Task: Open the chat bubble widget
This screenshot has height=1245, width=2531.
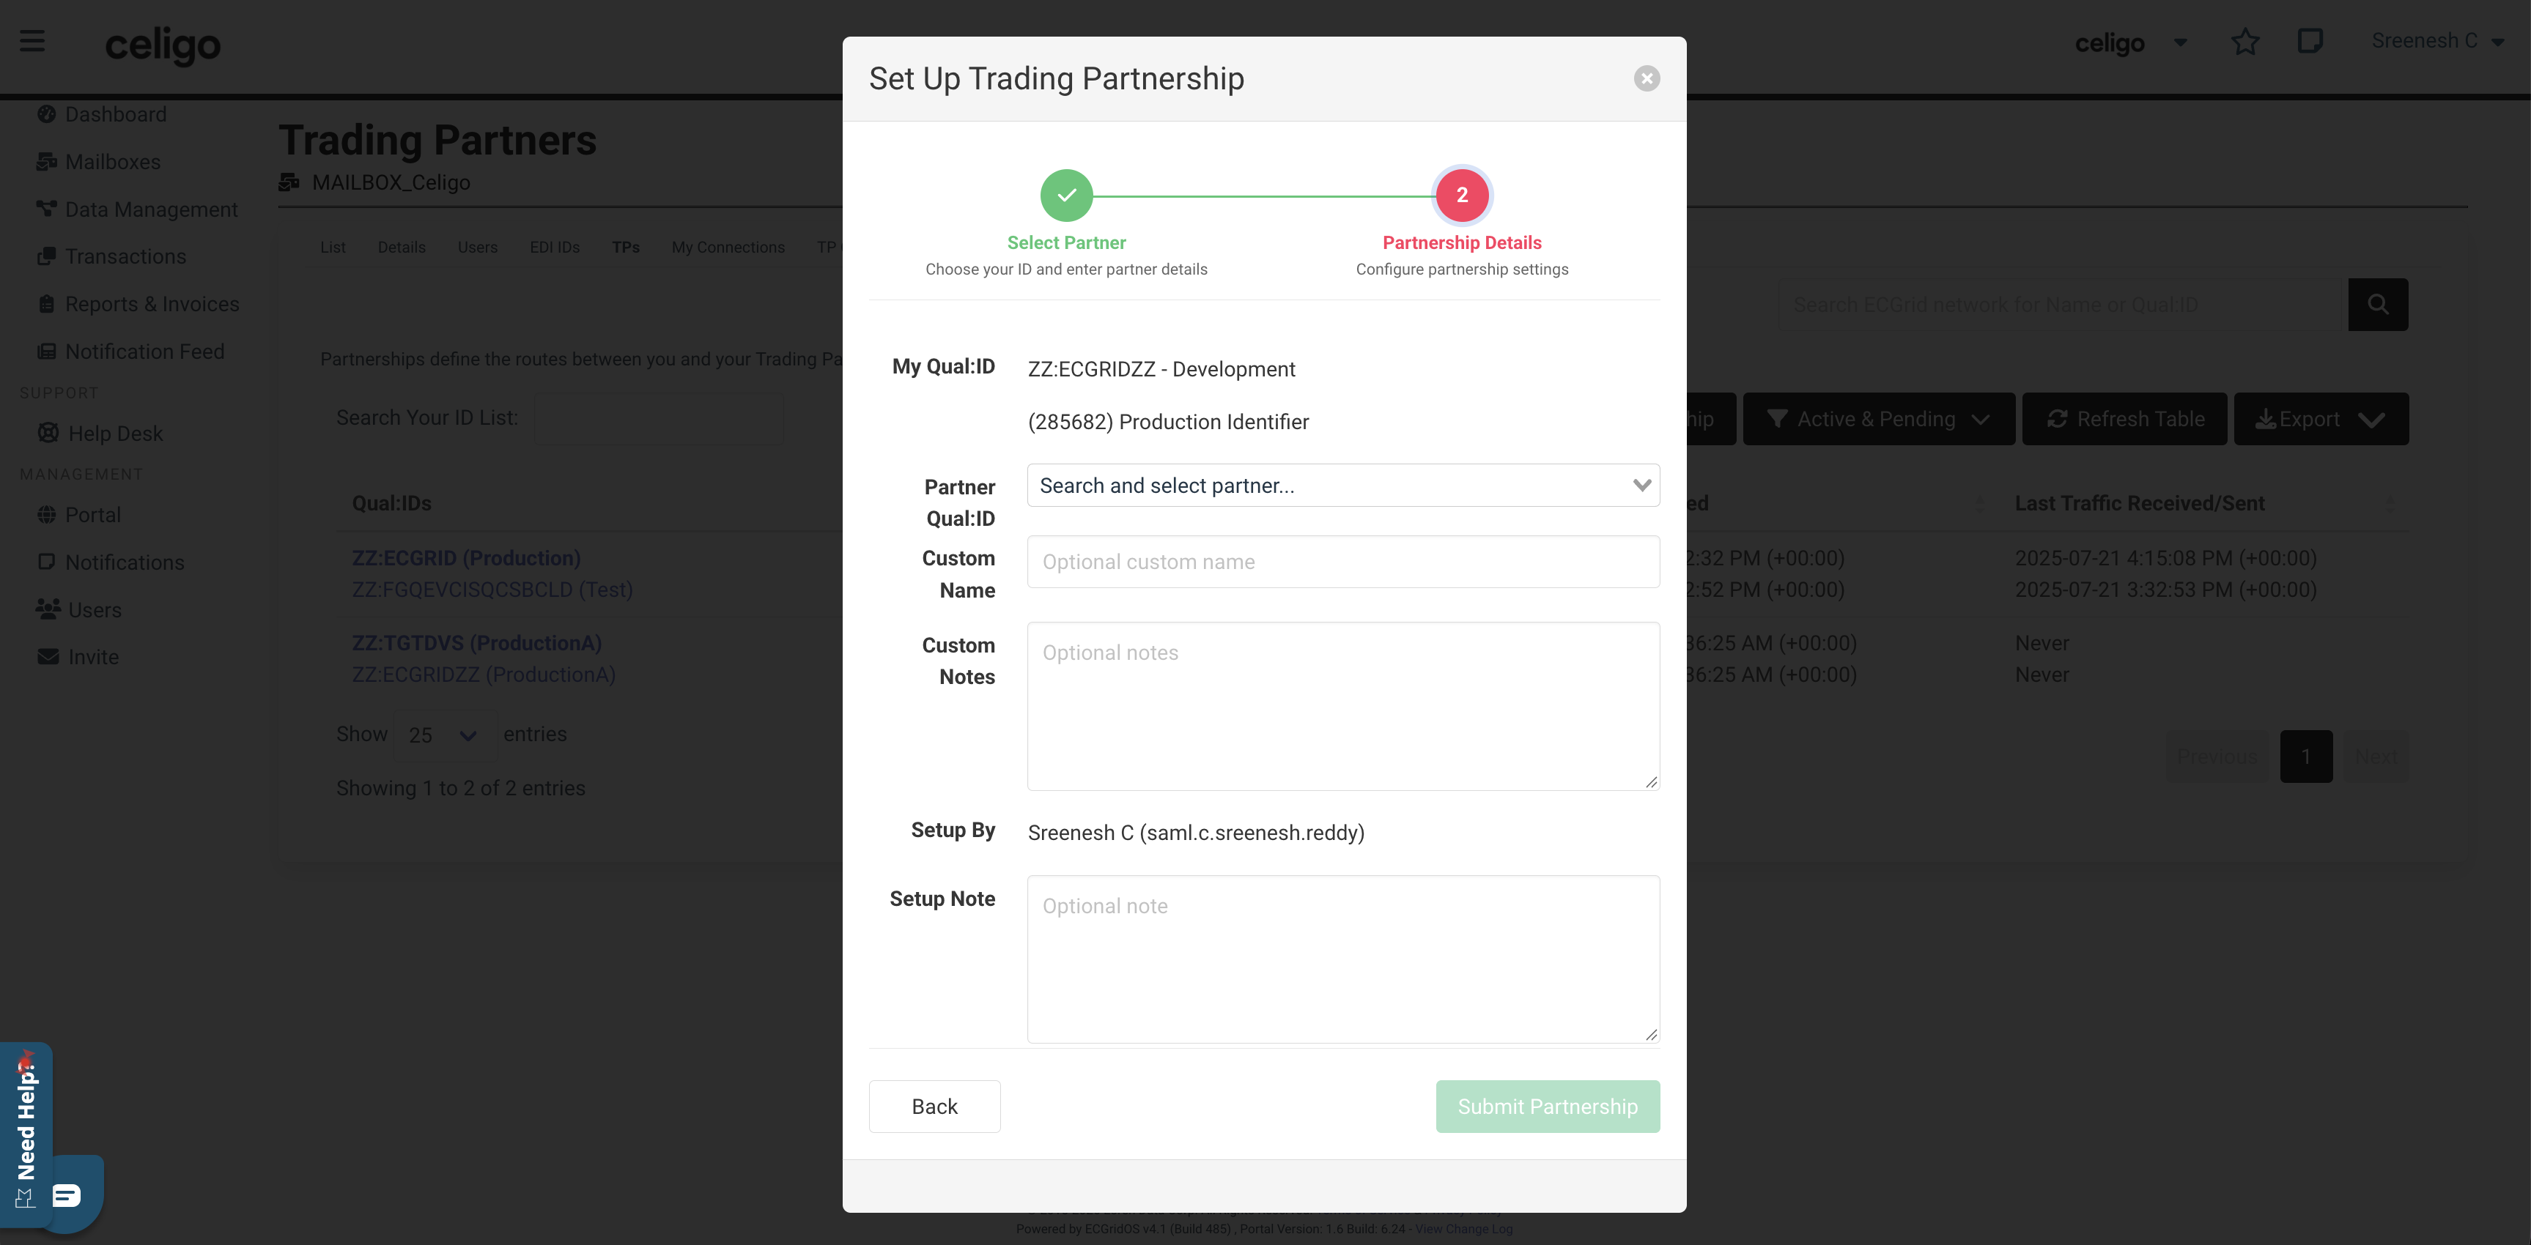Action: pyautogui.click(x=67, y=1194)
